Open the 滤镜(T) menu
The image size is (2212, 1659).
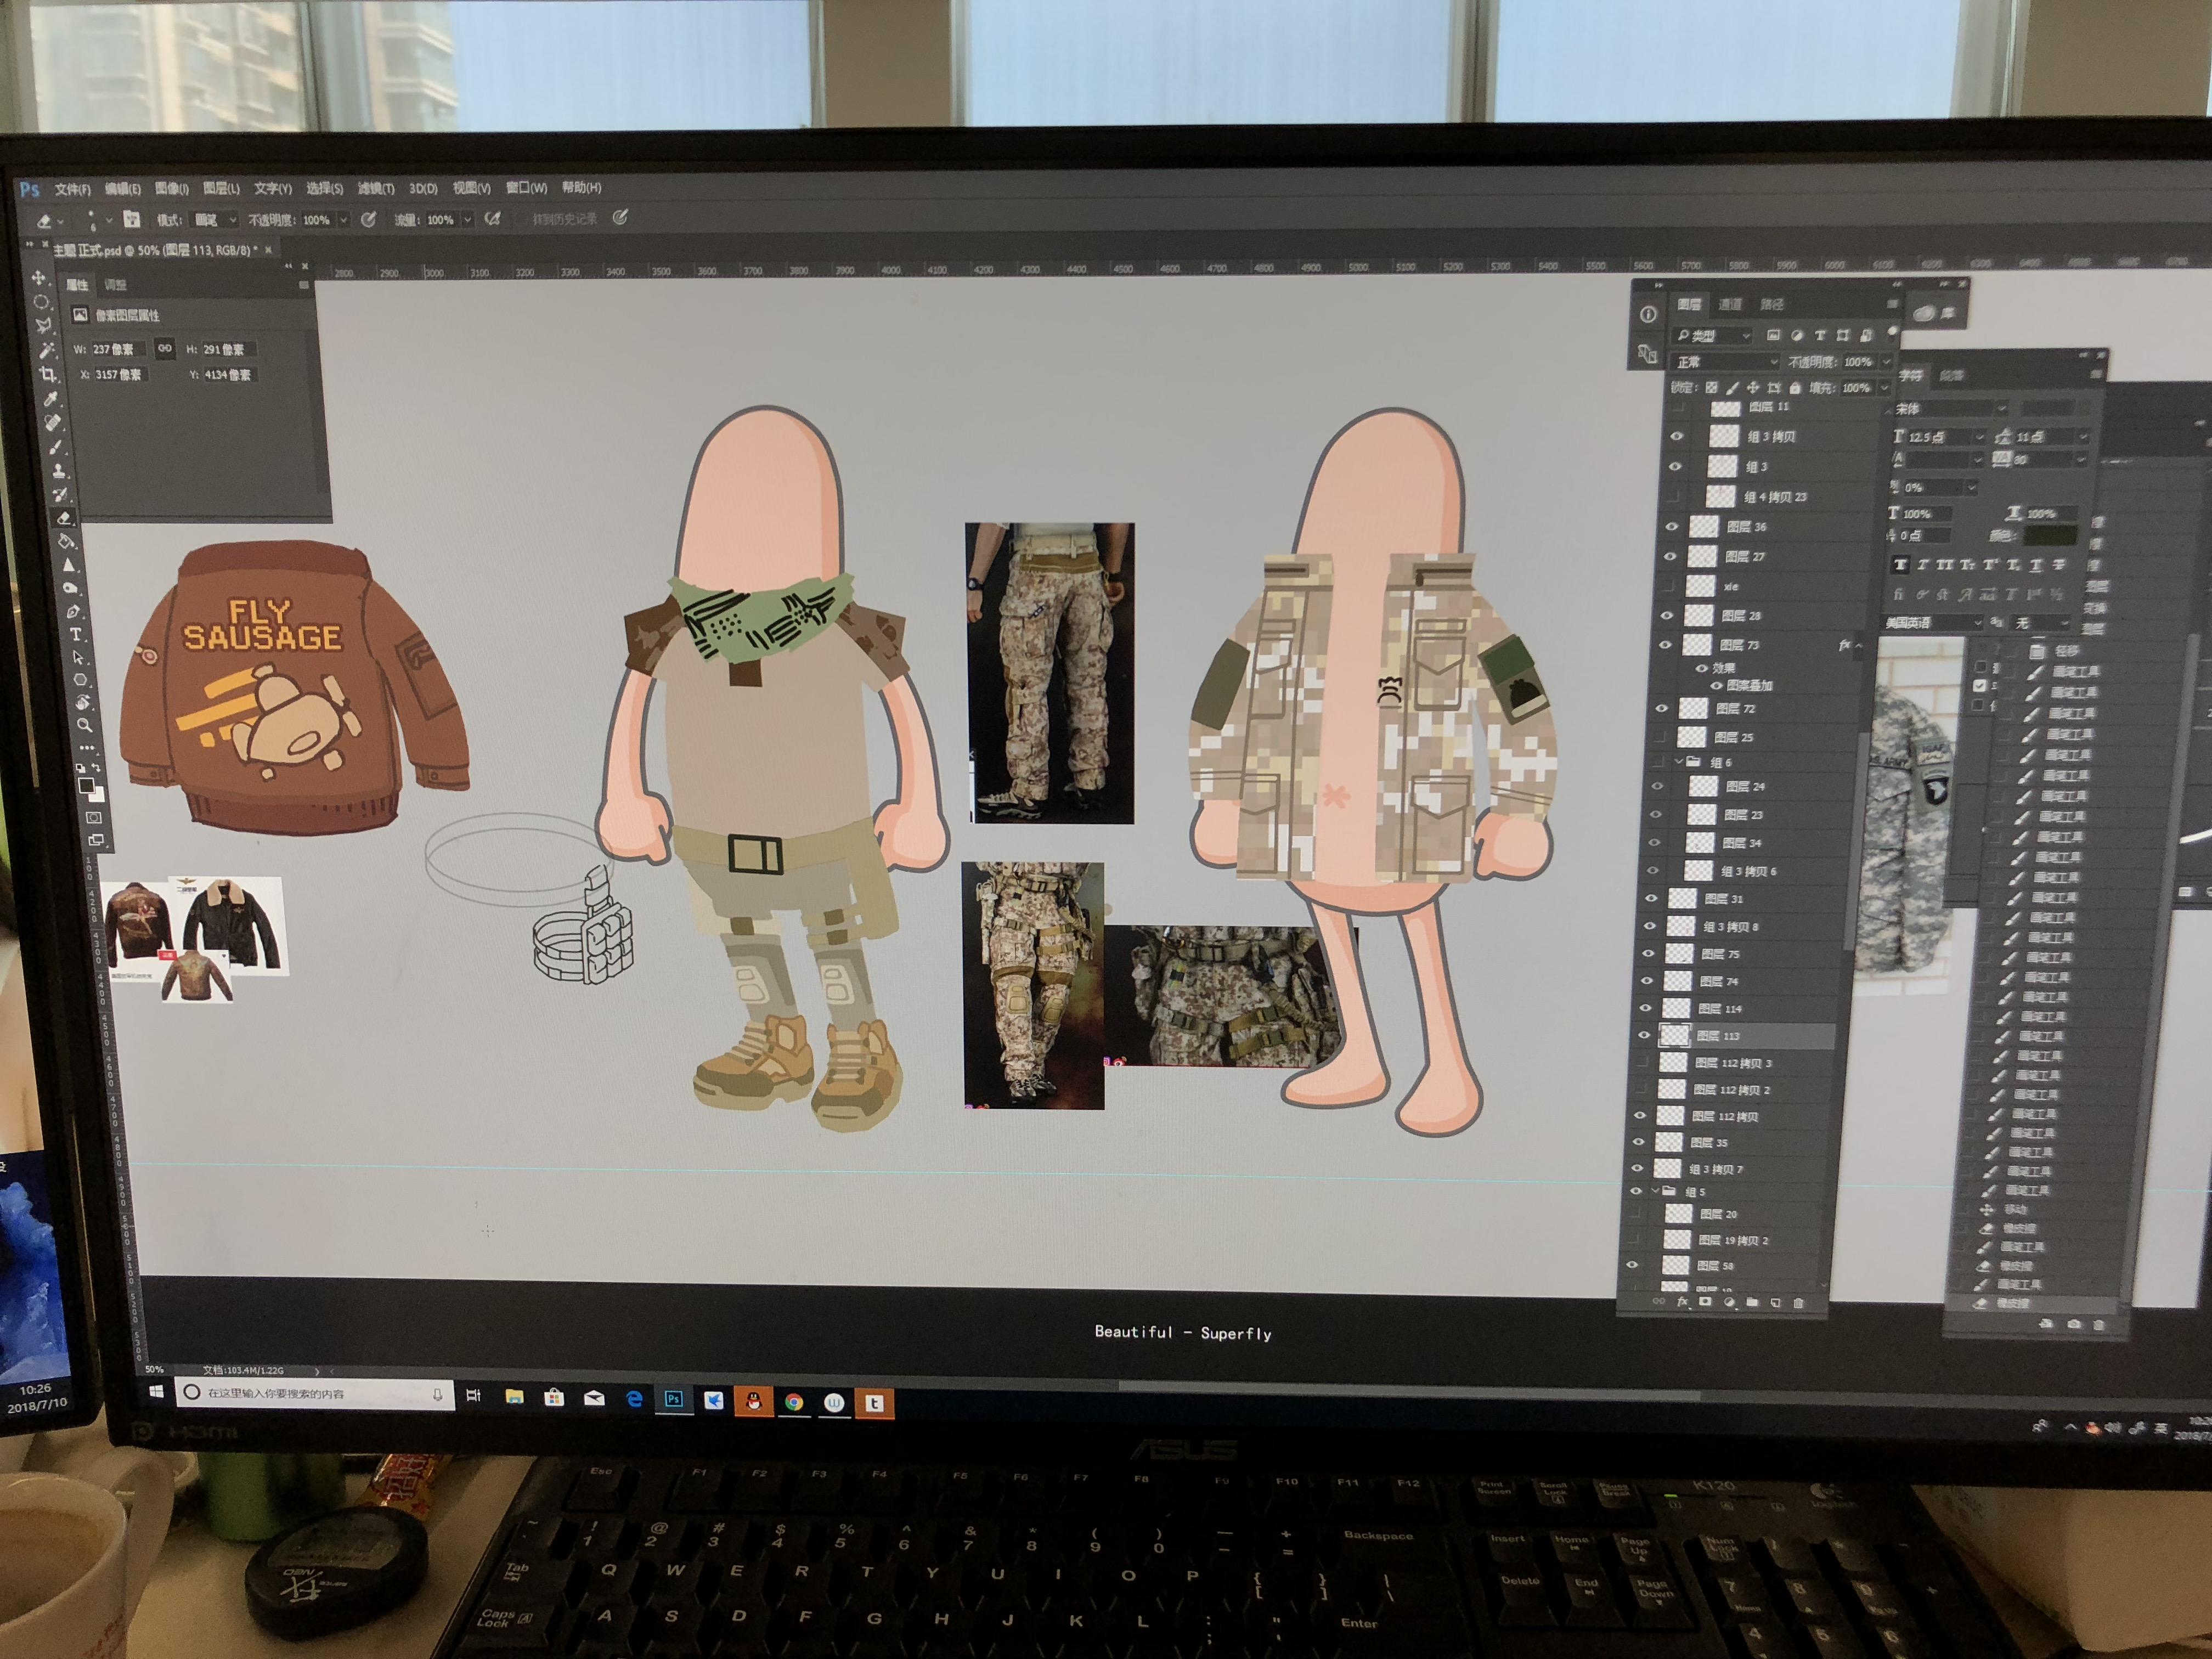(377, 189)
